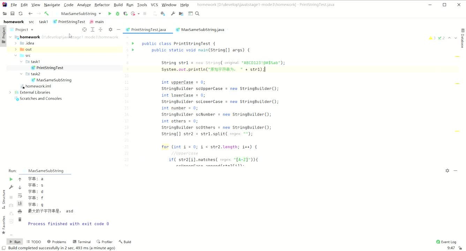Open the Analyze menu

coord(84,5)
